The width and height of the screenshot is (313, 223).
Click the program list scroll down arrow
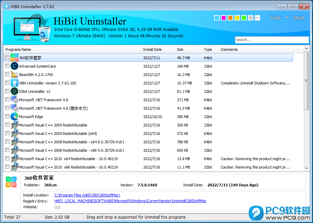[x=307, y=169]
